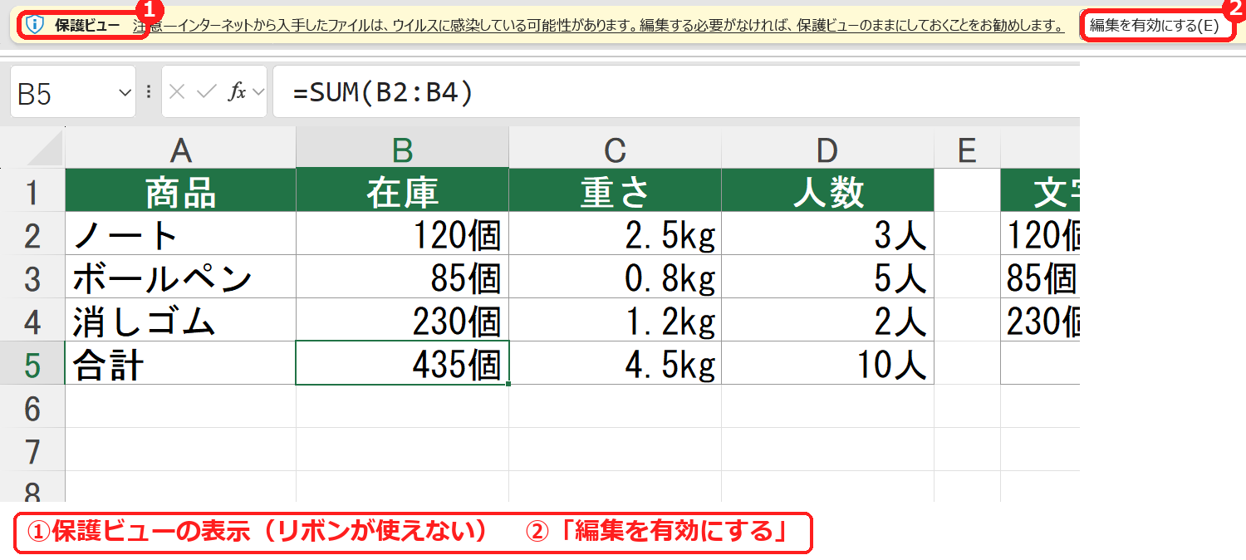Click the 3人 cell

pos(827,233)
